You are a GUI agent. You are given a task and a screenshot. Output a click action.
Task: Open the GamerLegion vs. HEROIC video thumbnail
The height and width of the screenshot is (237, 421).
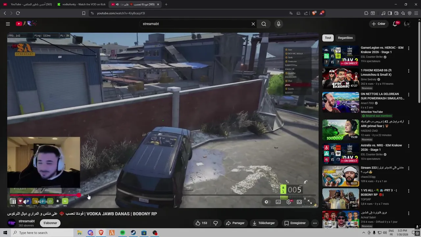pos(340,56)
